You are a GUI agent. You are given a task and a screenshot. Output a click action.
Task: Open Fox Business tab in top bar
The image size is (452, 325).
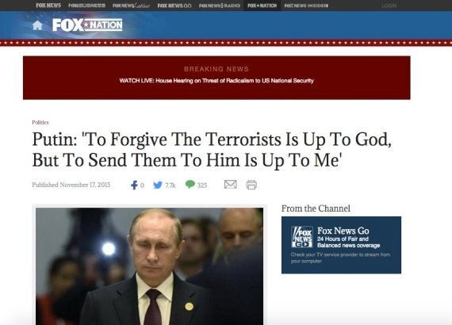point(86,6)
